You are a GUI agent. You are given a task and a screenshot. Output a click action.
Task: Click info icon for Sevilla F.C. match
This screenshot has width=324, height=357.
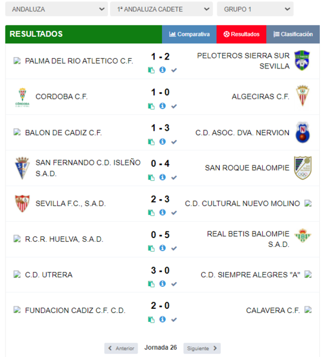click(163, 212)
